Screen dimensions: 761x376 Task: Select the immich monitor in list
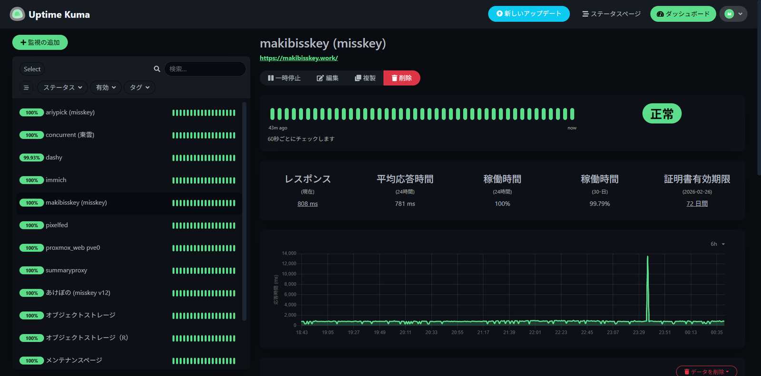pos(56,180)
